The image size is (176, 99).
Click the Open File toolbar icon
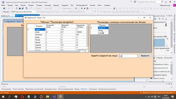click(17, 9)
